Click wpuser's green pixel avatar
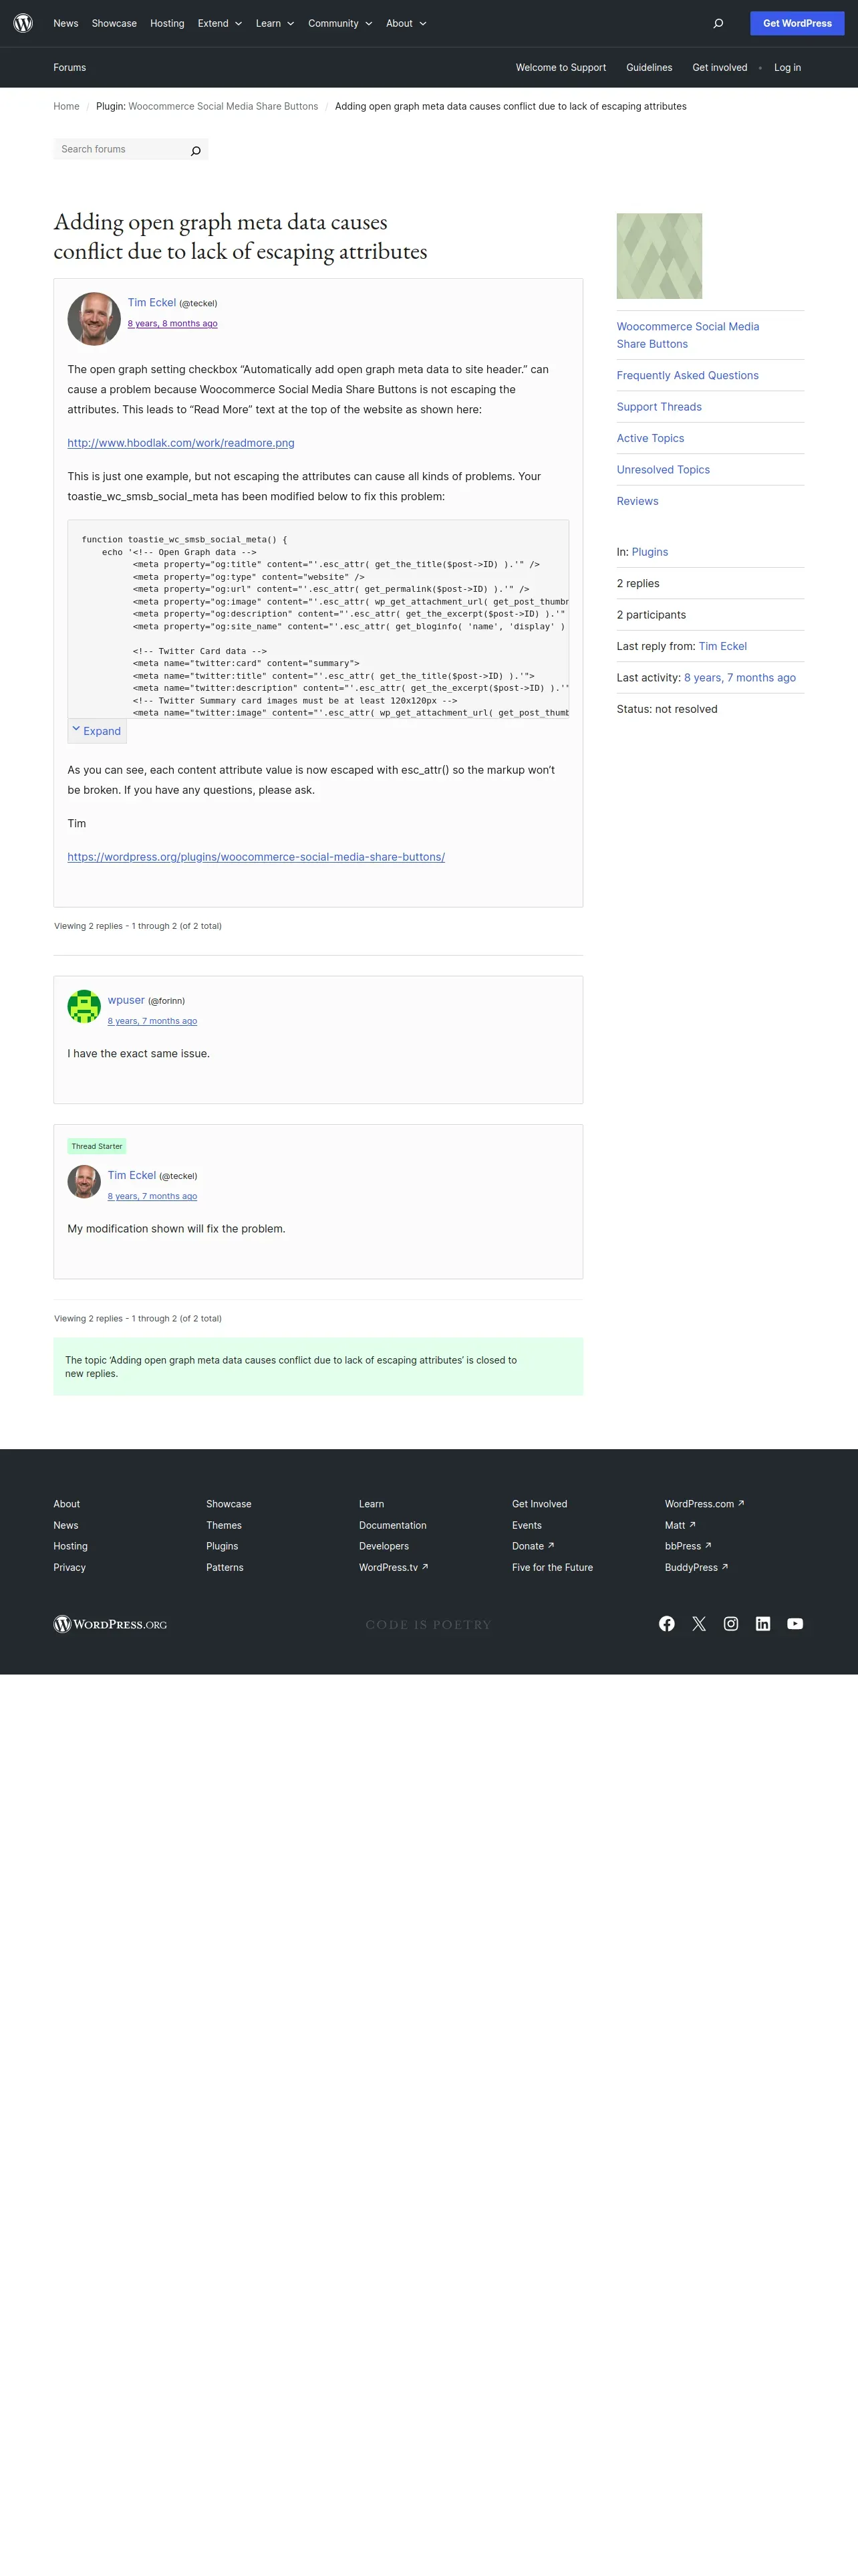This screenshot has width=858, height=2576. coord(84,1007)
